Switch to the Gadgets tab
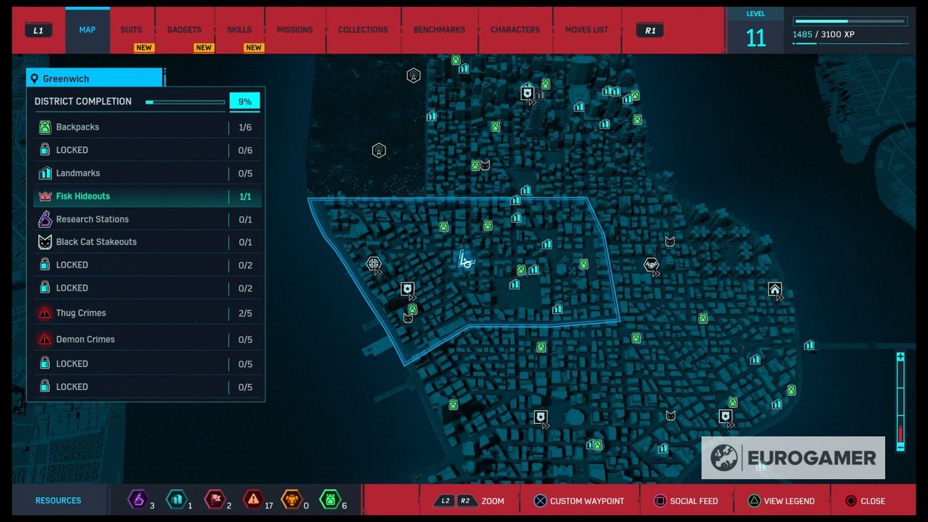 [x=184, y=30]
